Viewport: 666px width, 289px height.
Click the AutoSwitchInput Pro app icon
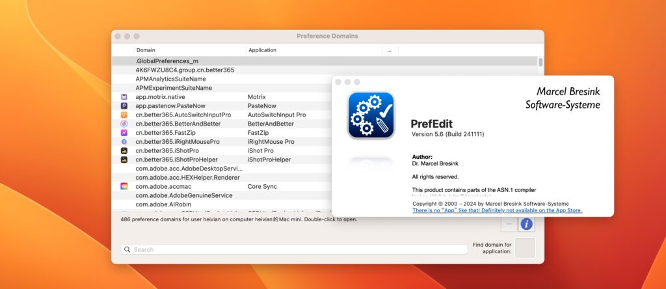point(124,115)
